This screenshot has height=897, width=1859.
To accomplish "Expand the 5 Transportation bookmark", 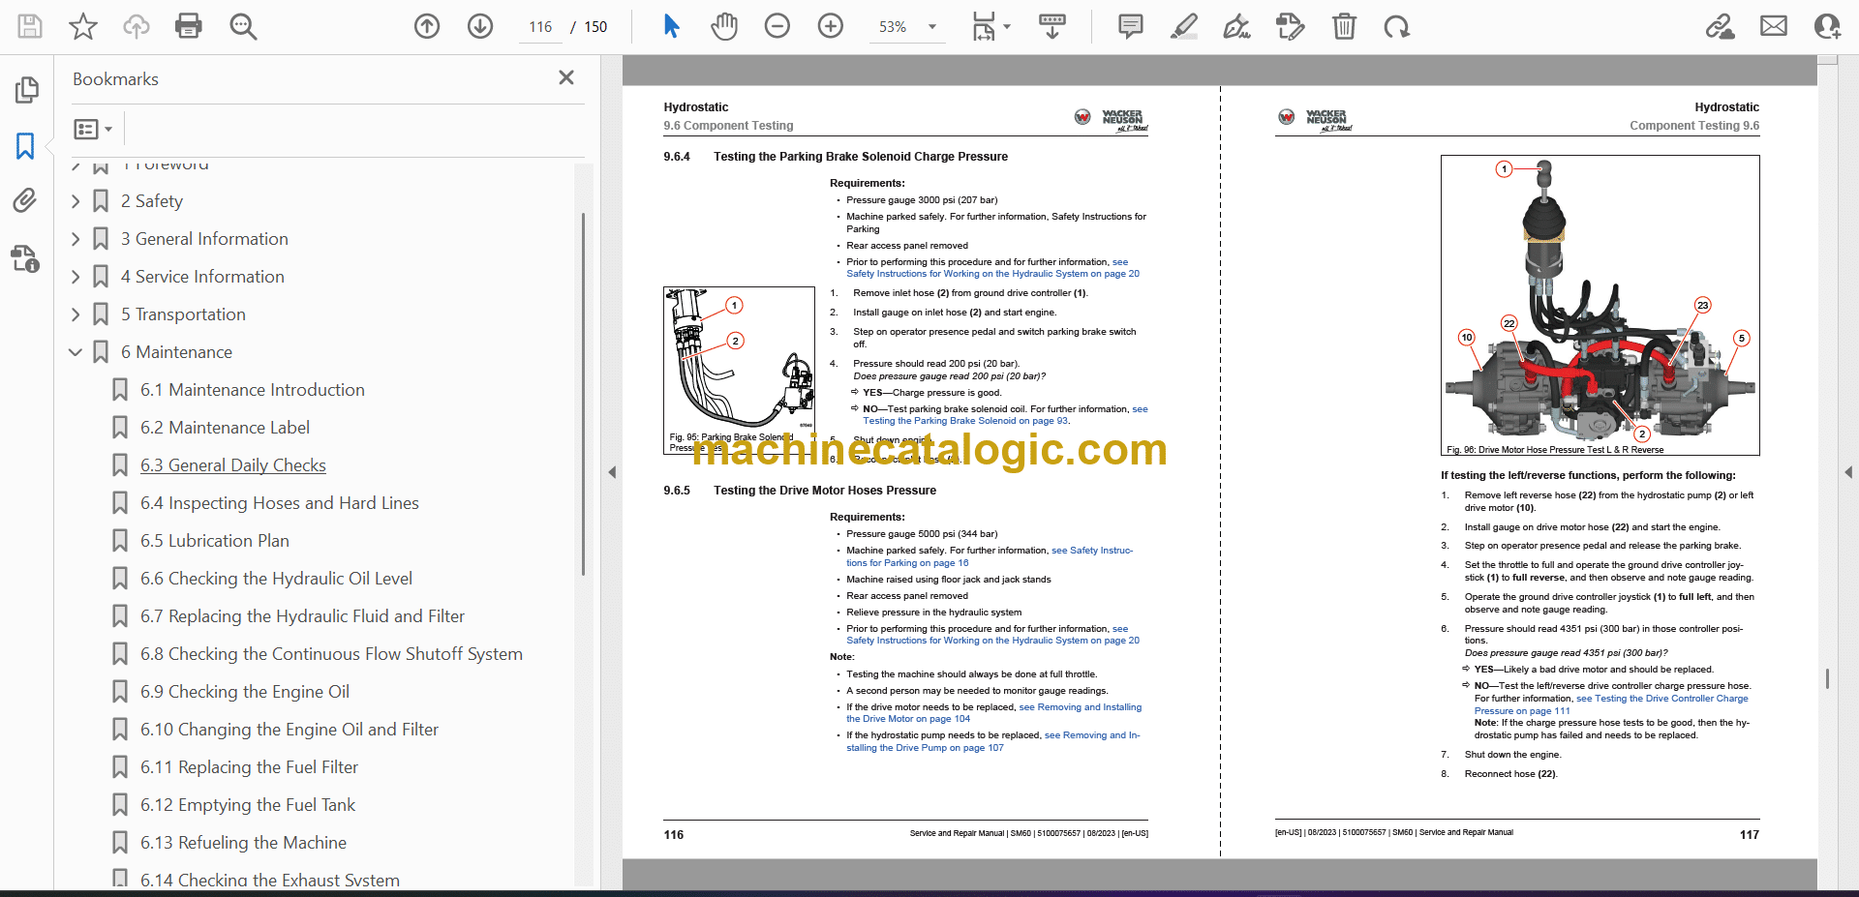I will [x=76, y=314].
